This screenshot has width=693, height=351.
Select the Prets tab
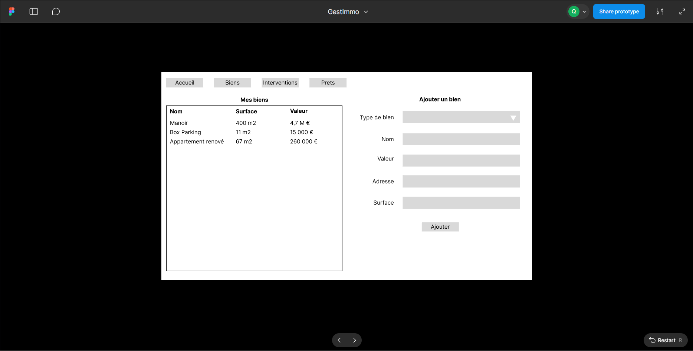pos(328,83)
